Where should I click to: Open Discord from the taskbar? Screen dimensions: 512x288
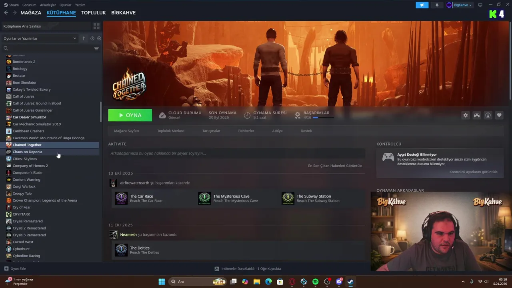tap(339, 282)
